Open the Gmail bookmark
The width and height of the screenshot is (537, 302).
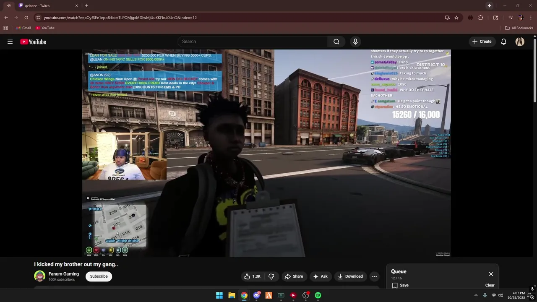pos(23,28)
